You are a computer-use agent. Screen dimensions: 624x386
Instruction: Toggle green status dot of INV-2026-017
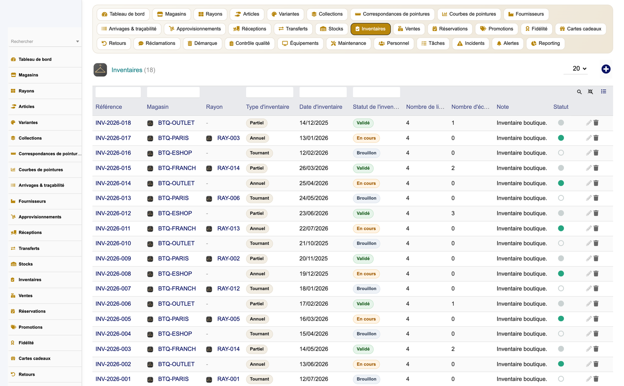[x=561, y=138]
